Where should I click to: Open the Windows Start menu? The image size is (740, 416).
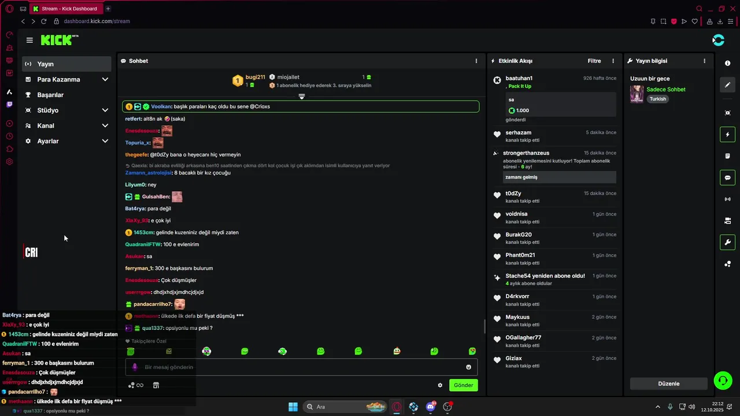point(293,407)
